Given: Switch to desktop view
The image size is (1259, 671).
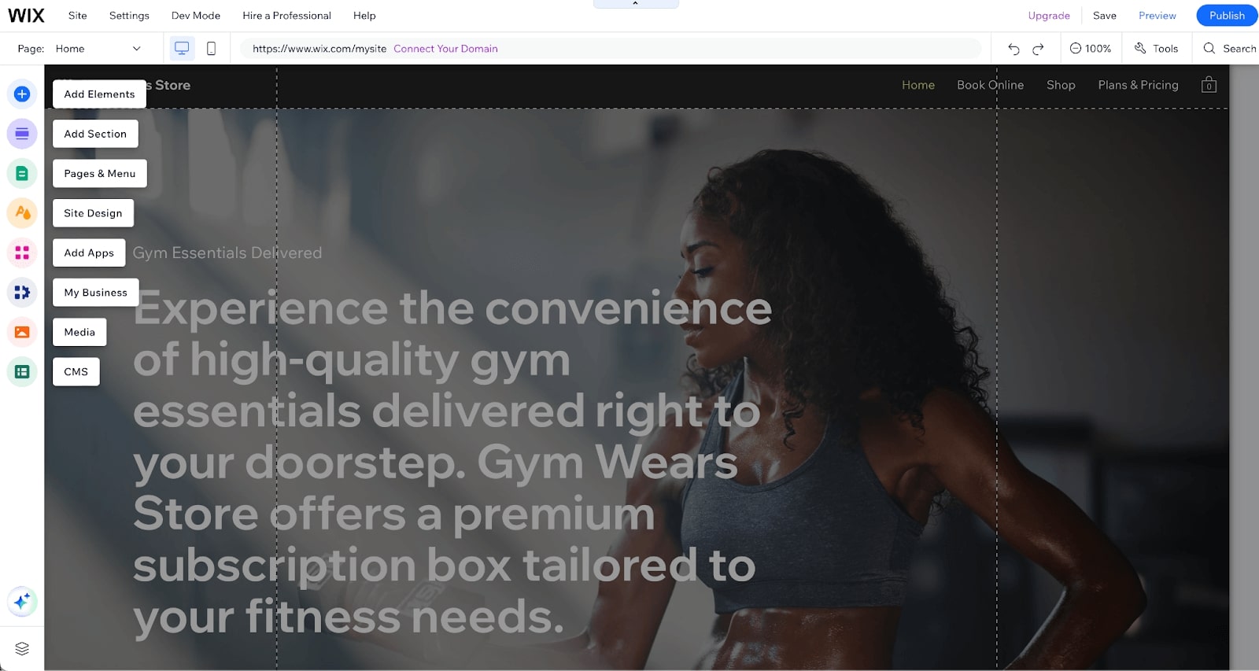Looking at the screenshot, I should coord(182,49).
